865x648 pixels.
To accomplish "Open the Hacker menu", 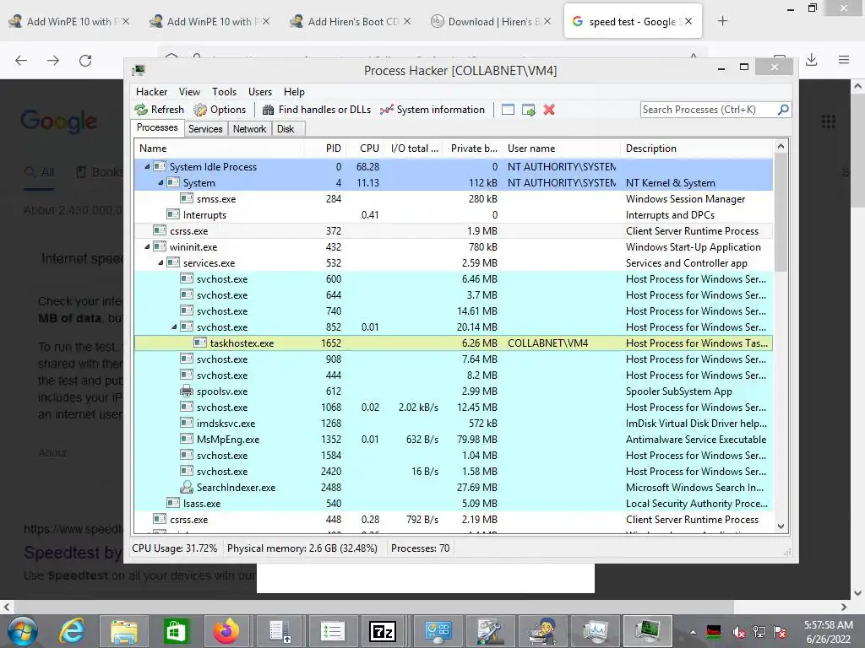I will pos(152,92).
